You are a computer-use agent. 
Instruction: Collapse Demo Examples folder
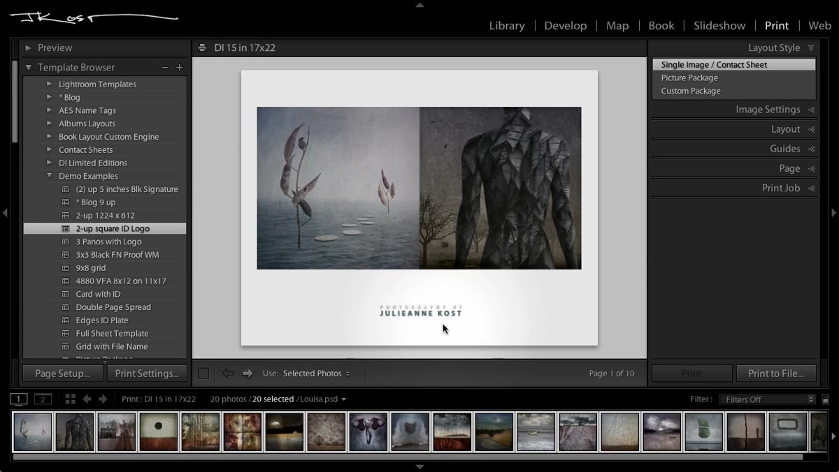tap(50, 176)
